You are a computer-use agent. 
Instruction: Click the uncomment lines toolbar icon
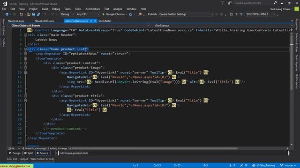pyautogui.click(x=241, y=14)
